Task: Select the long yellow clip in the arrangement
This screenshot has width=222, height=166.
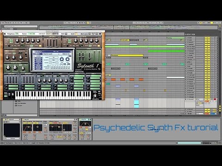Action: (127, 55)
